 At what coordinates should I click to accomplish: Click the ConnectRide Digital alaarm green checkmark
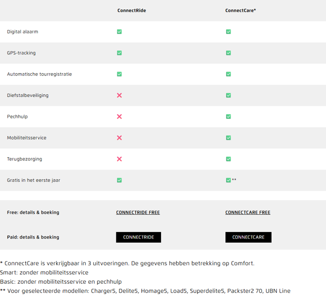coord(119,32)
